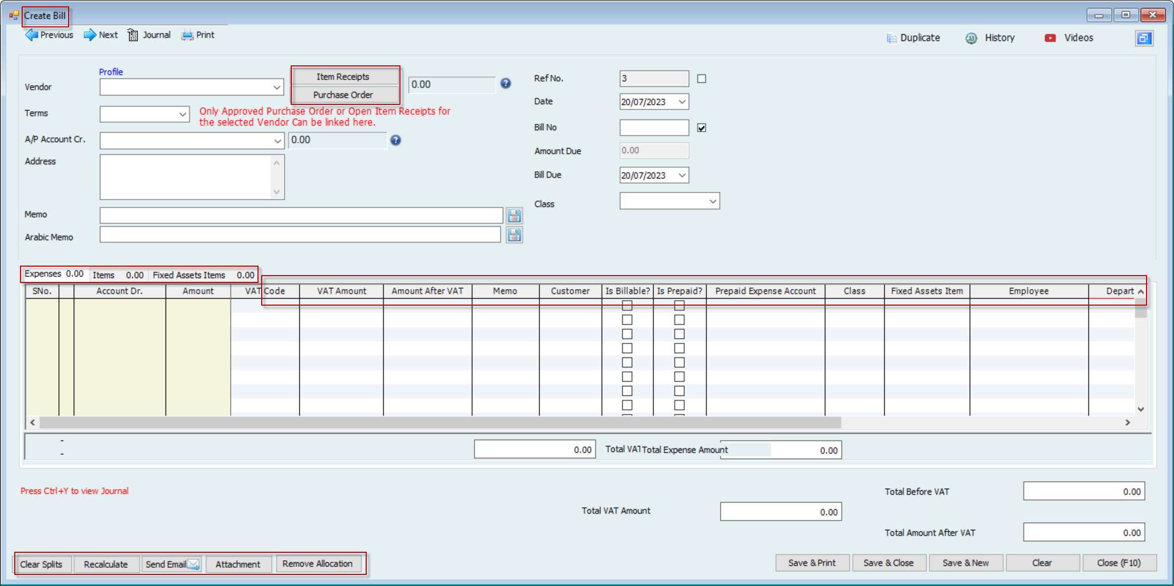Viewport: 1174px width, 586px height.
Task: Click the Save & New button
Action: 966,563
